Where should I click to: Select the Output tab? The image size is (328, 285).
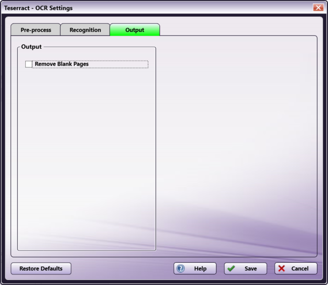coord(135,30)
